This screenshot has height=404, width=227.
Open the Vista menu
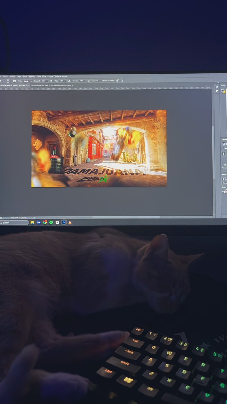coord(44,76)
